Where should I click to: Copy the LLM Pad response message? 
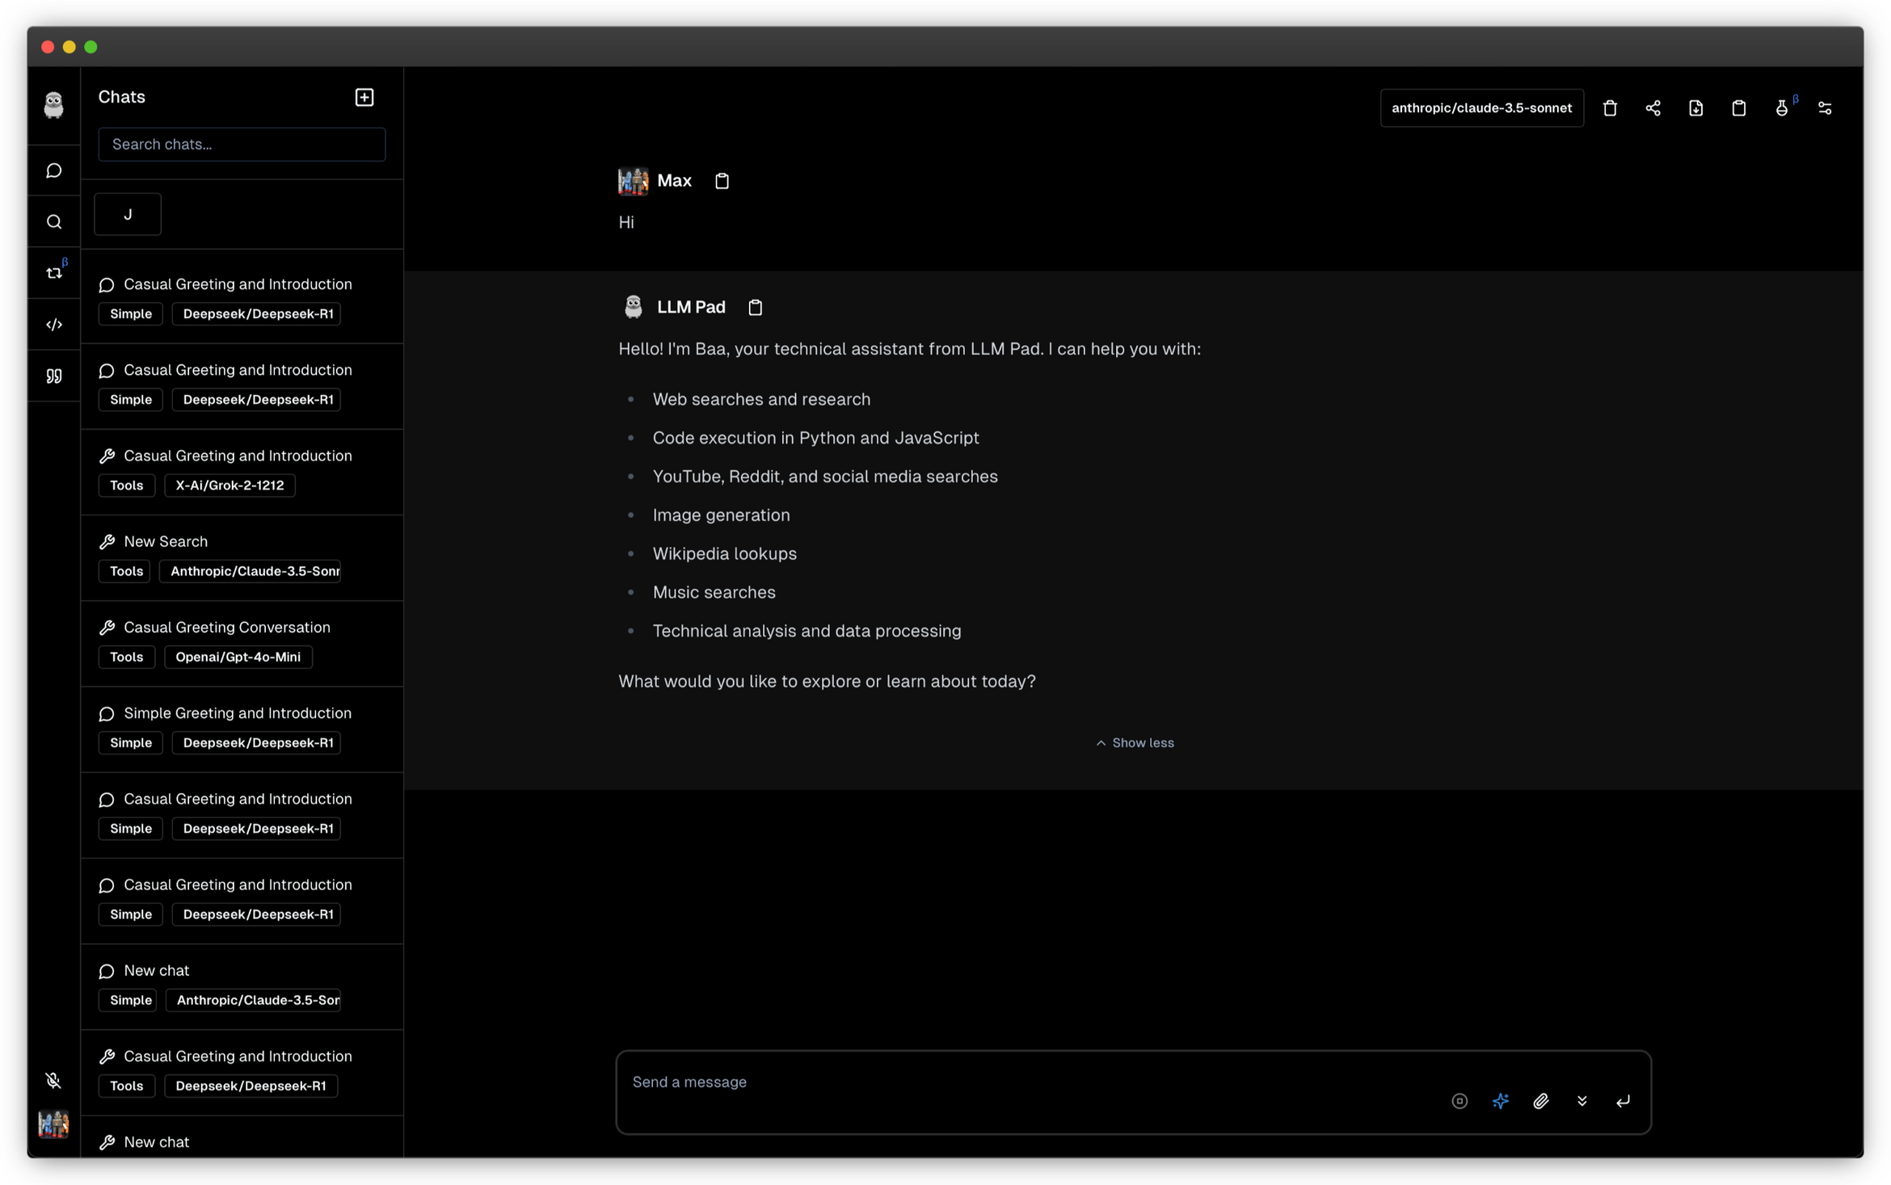[x=755, y=307]
